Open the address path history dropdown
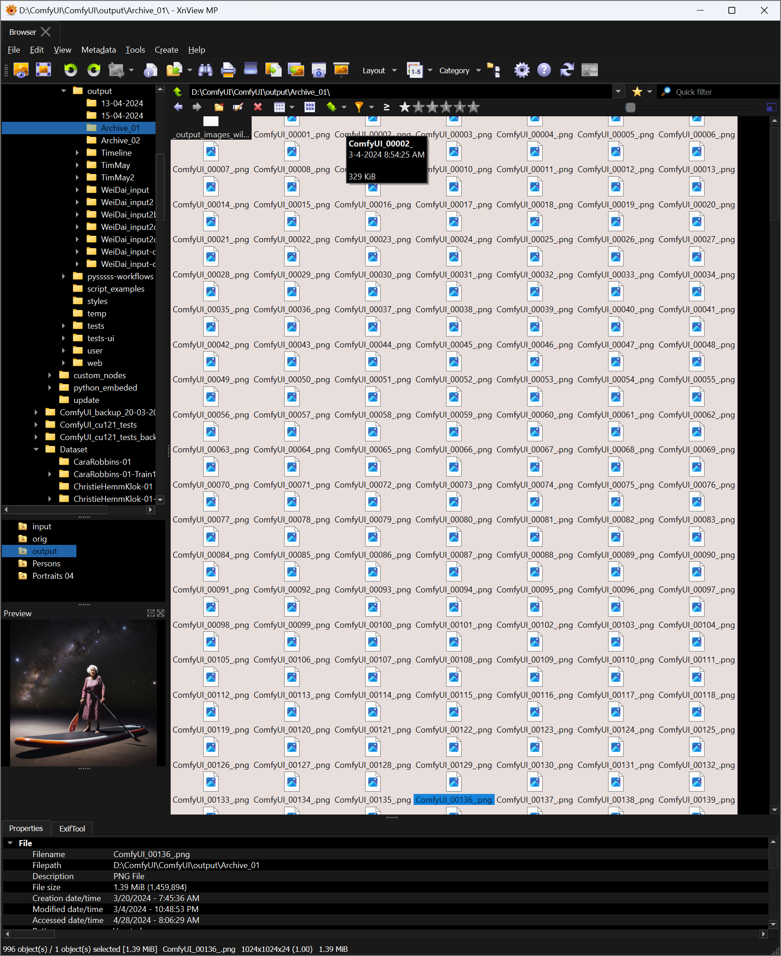This screenshot has height=956, width=781. (x=618, y=92)
